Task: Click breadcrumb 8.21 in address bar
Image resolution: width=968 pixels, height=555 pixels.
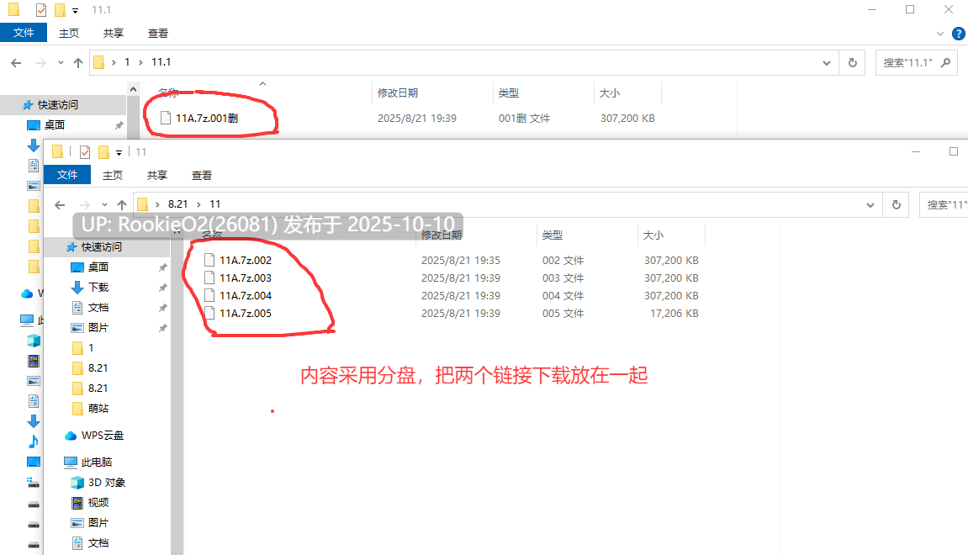Action: (177, 203)
